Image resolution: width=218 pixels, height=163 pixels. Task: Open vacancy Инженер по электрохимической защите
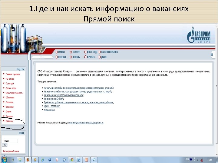[64, 95]
